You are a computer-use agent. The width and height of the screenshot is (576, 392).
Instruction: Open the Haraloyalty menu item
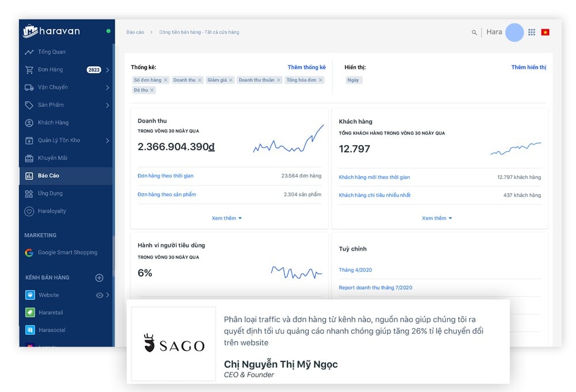coord(66,211)
